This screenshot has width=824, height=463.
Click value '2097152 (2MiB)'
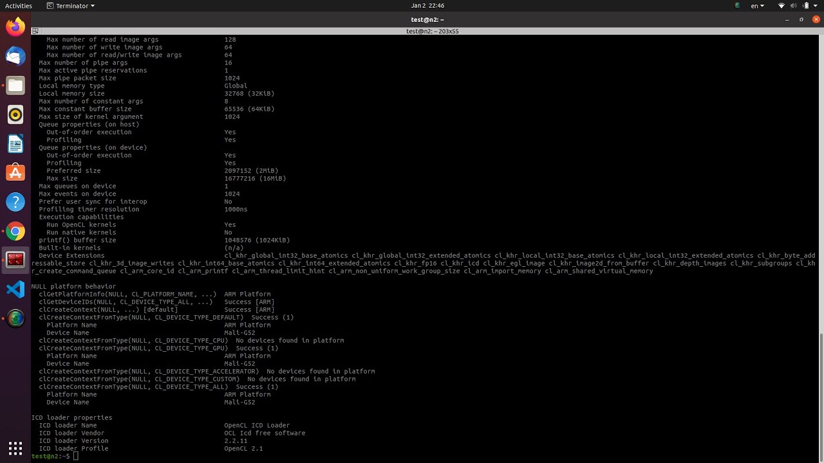click(251, 170)
